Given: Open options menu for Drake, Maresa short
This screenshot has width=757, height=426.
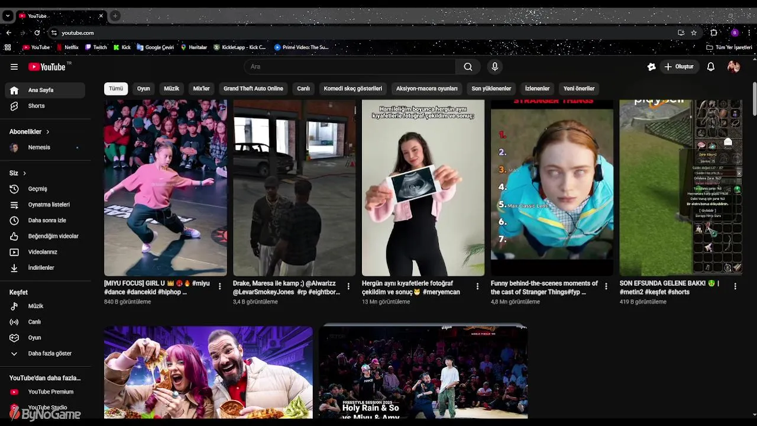Looking at the screenshot, I should click(x=348, y=286).
